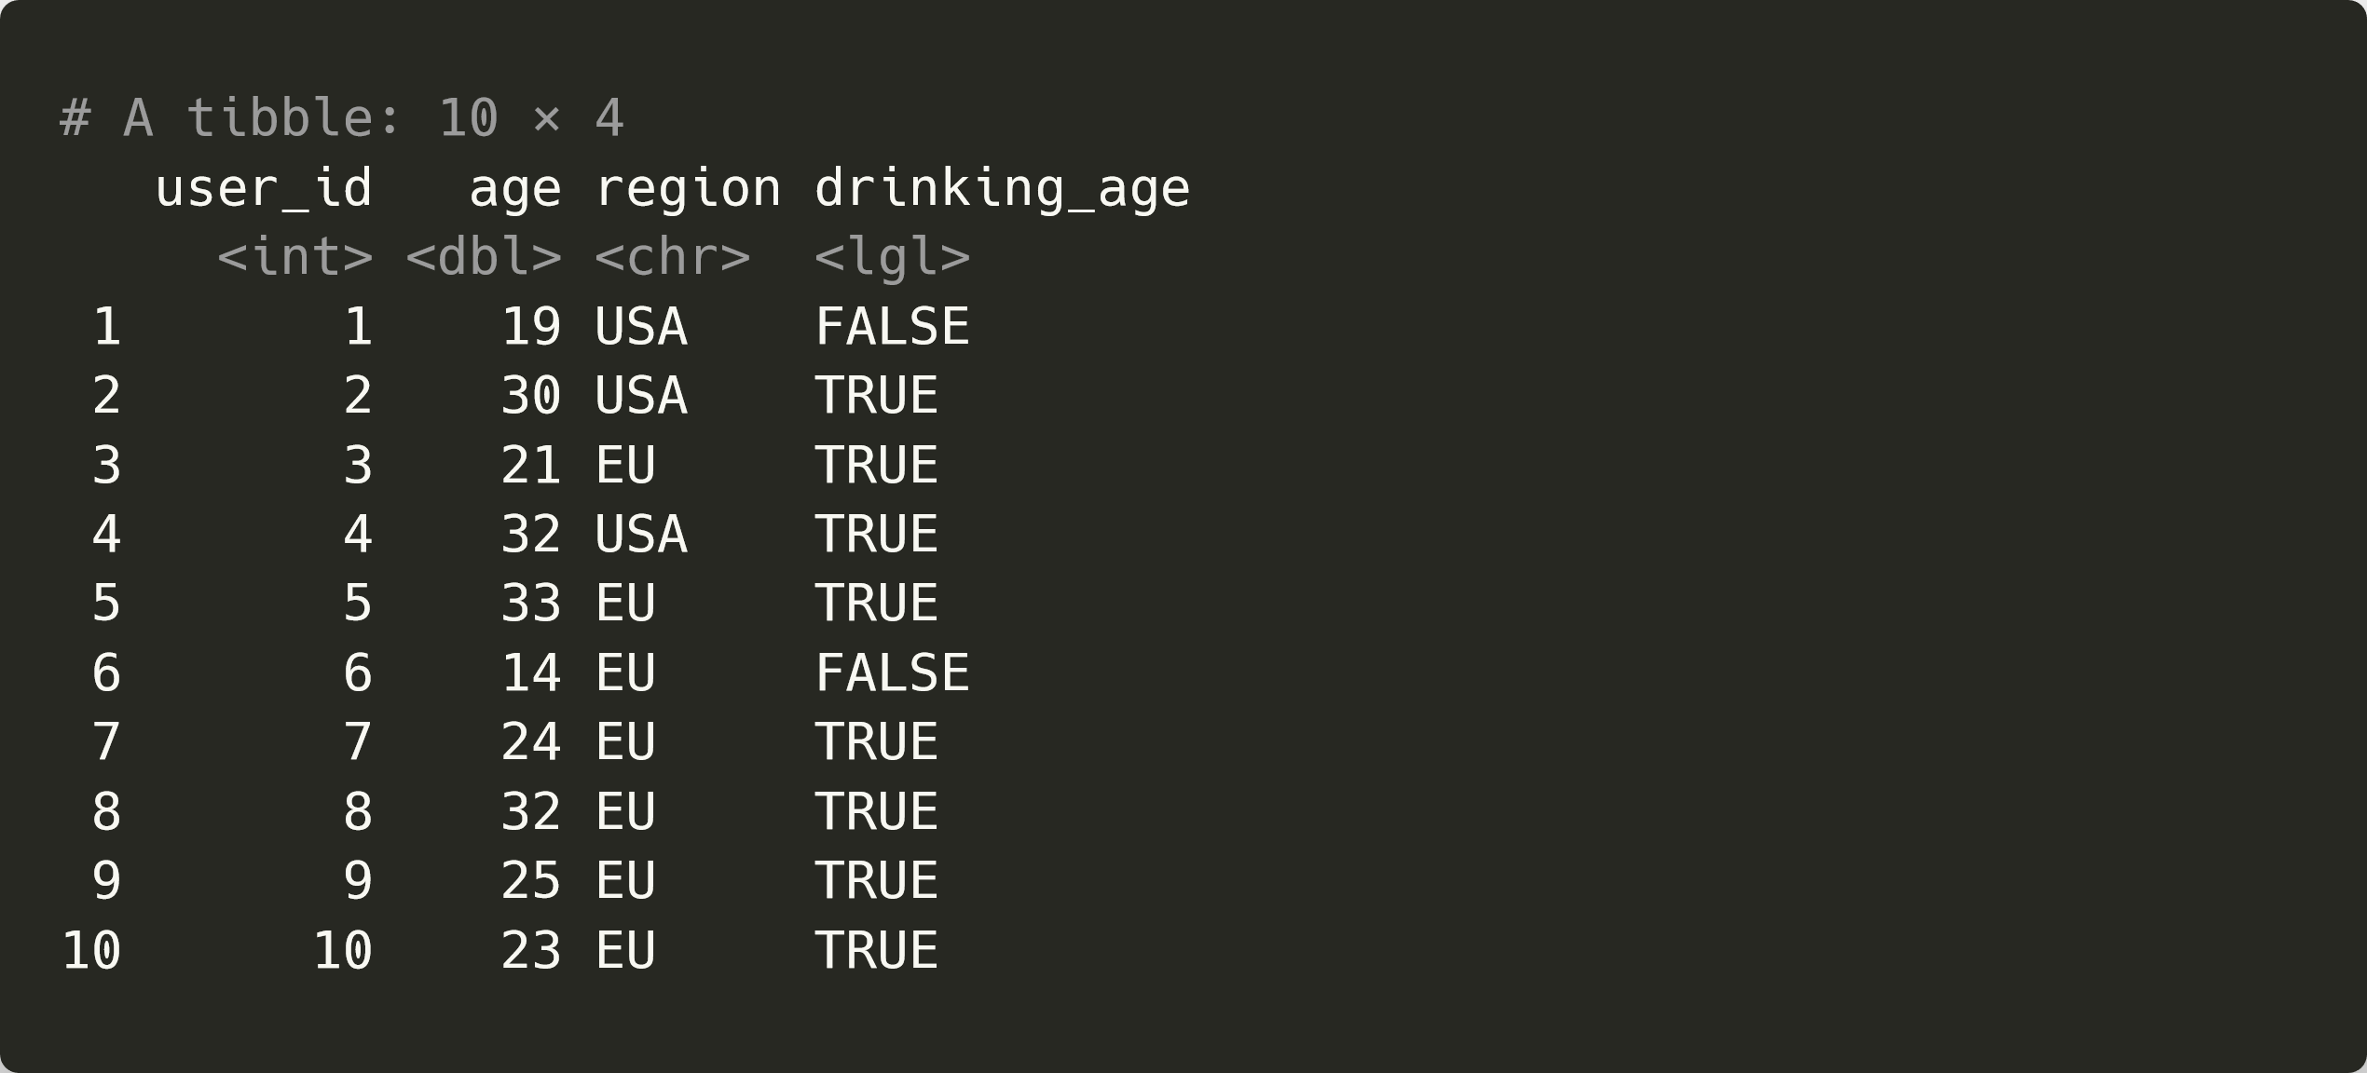2367x1073 pixels.
Task: Click the region column header
Action: 688,189
